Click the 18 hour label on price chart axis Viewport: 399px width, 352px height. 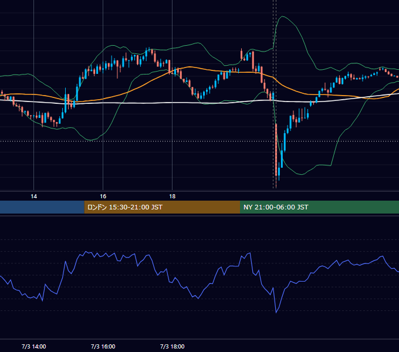173,197
